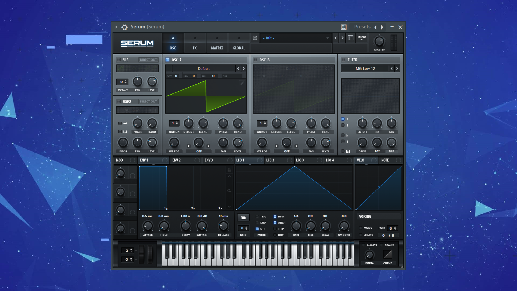
Task: Select the portamento curve shape box
Action: [x=387, y=254]
